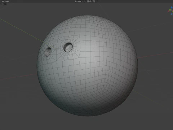The height and width of the screenshot is (130, 173).
Task: Click the faded red negative X gizmo dot
Action: pyautogui.click(x=168, y=11)
